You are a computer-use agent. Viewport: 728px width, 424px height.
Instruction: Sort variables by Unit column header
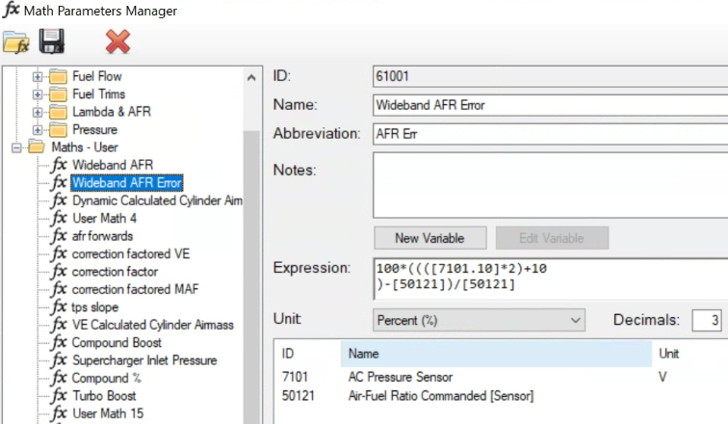tap(689, 354)
